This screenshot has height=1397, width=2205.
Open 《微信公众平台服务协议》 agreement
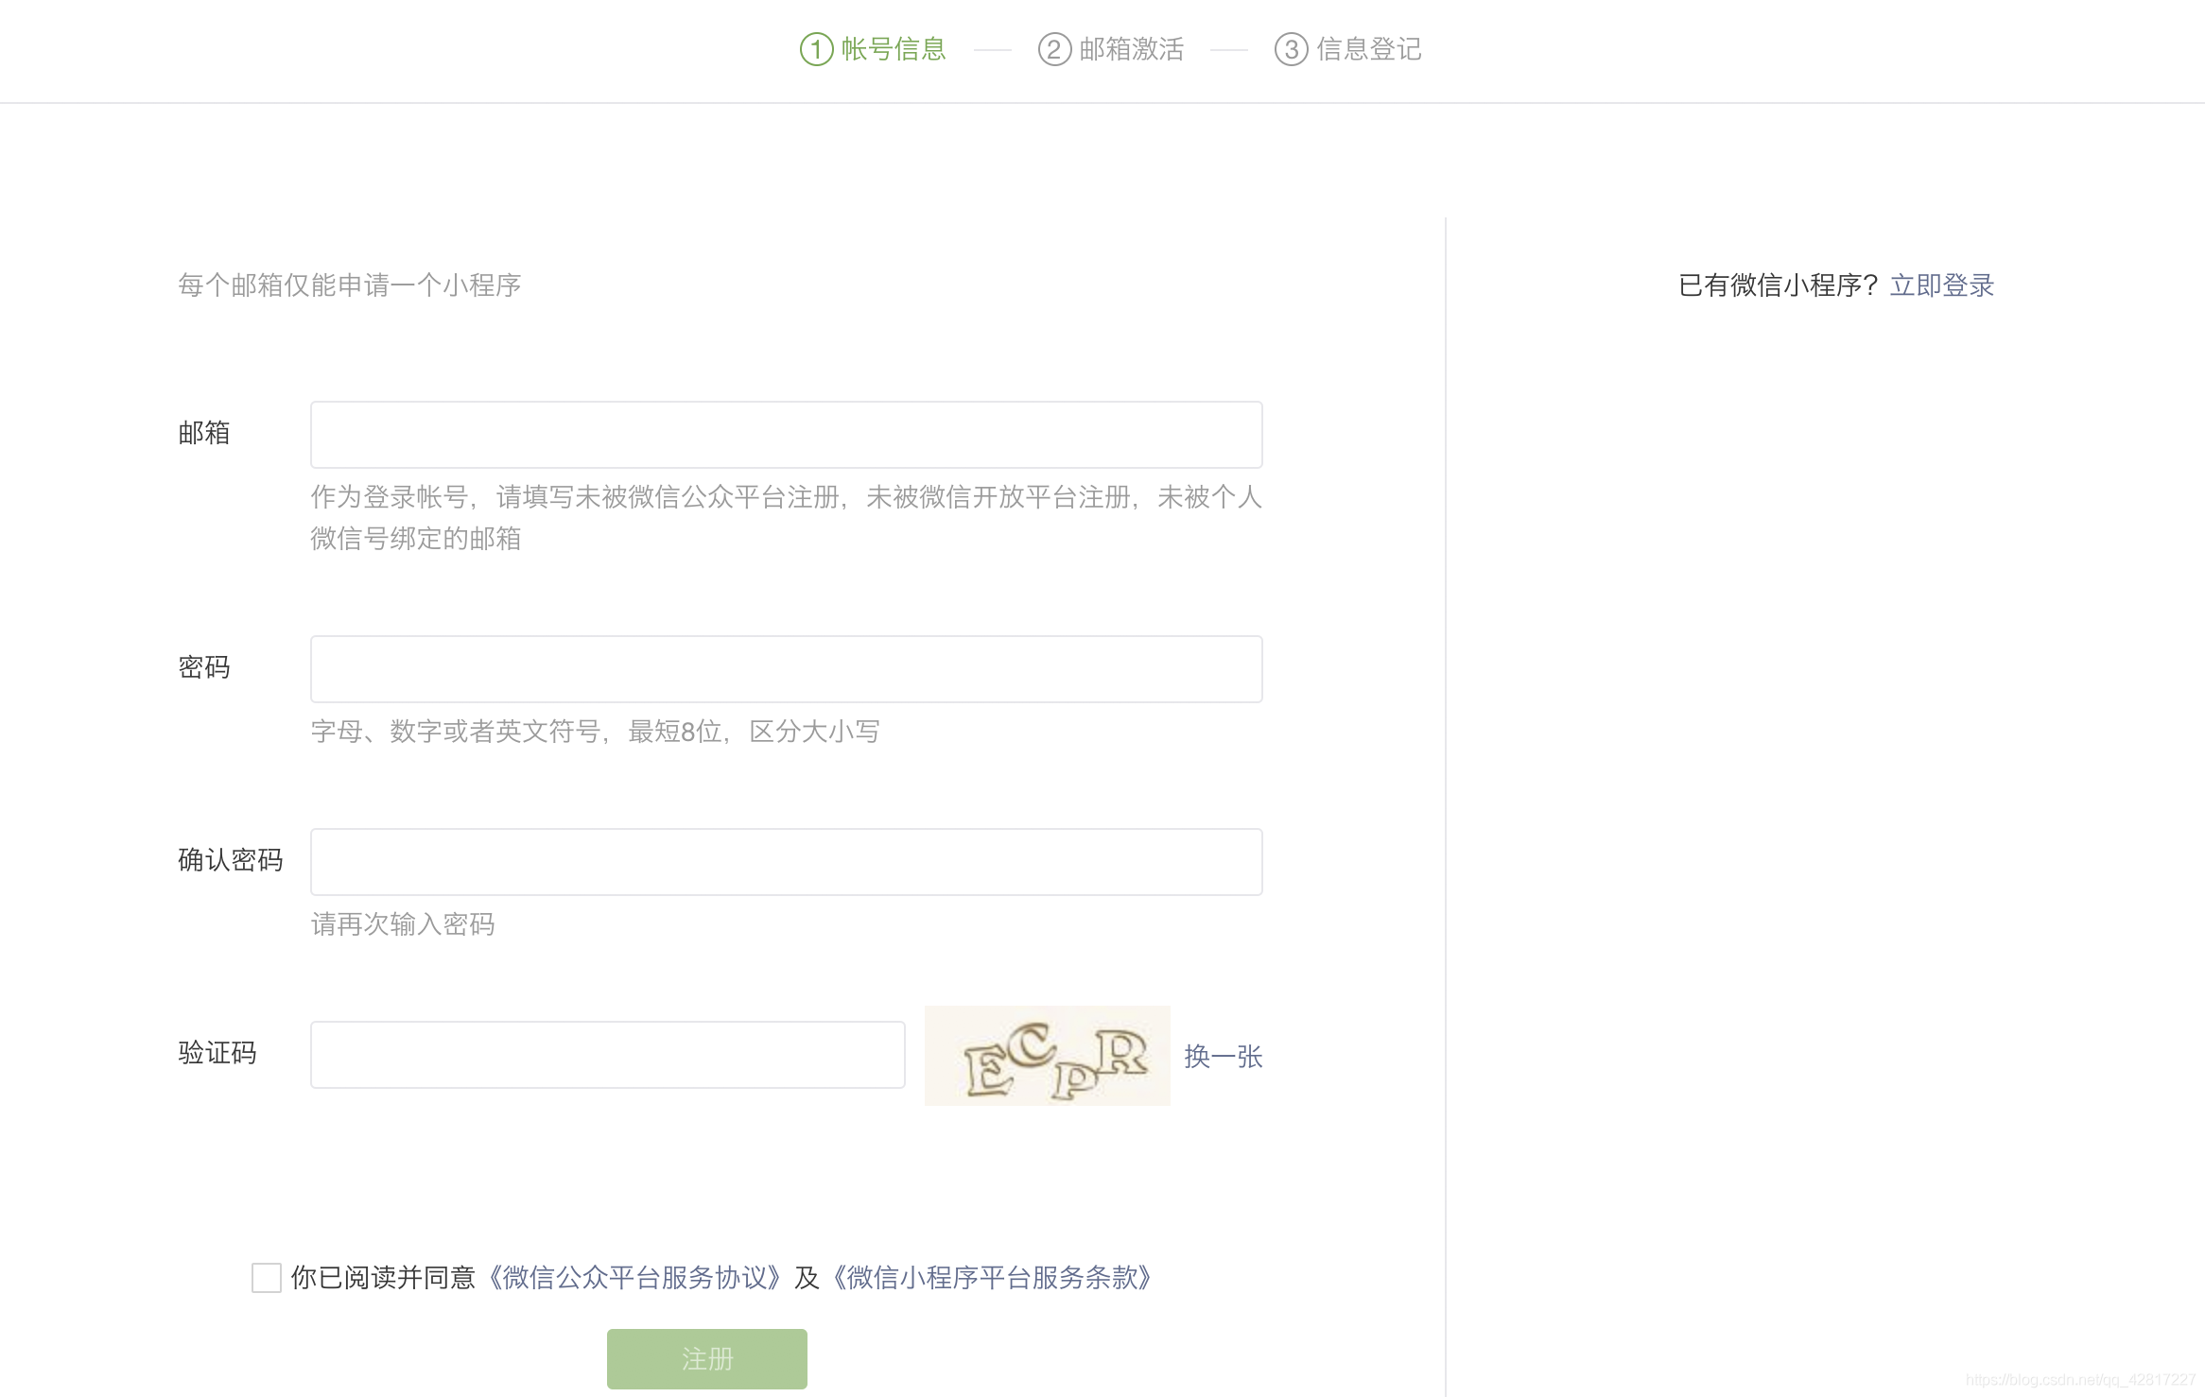tap(635, 1279)
